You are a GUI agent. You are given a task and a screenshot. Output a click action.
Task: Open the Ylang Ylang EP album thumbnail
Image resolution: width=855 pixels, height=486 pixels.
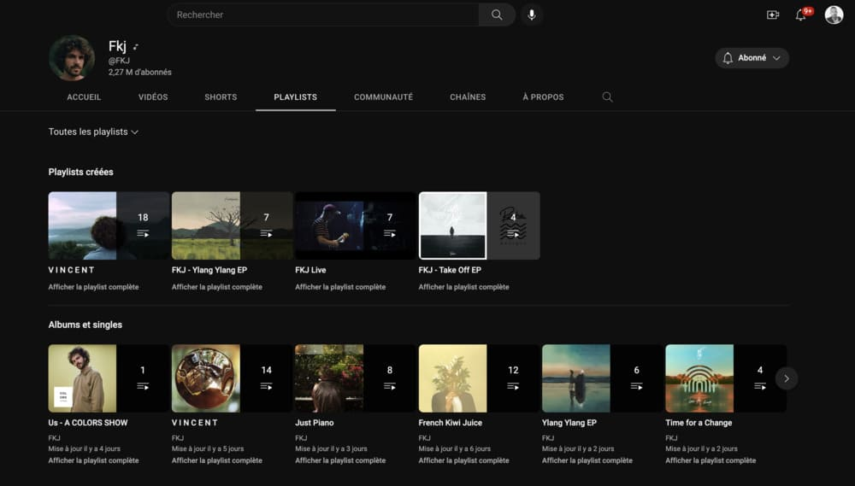tap(603, 378)
